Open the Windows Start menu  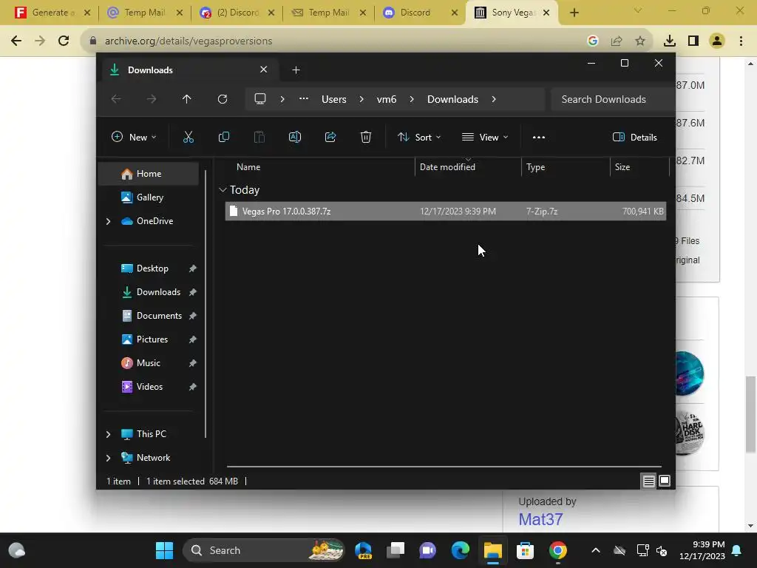[x=164, y=550]
